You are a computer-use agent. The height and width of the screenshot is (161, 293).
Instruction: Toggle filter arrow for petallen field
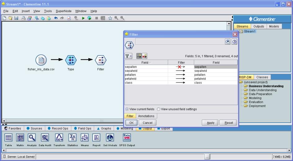pyautogui.click(x=181, y=75)
